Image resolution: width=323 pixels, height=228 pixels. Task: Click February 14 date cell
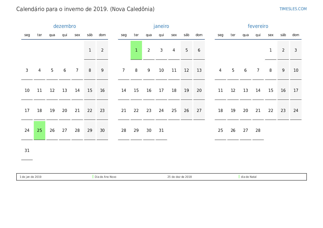(x=258, y=90)
